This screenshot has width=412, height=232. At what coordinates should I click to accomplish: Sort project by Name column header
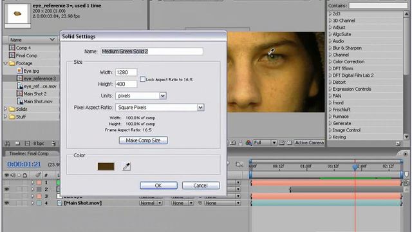(x=33, y=40)
